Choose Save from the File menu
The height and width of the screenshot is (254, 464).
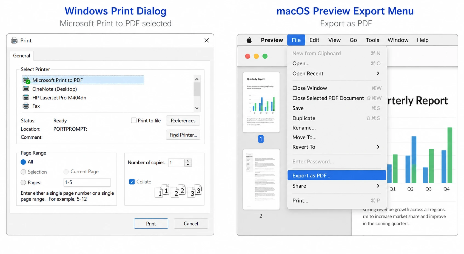click(337, 108)
